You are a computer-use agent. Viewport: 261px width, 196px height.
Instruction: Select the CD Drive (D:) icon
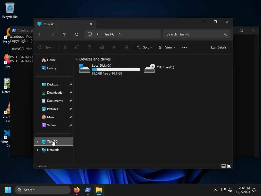coord(149,68)
